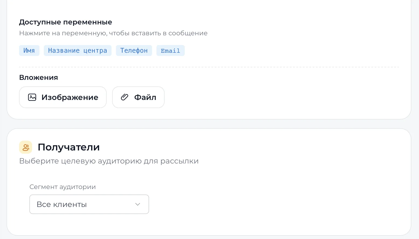This screenshot has width=419, height=239.
Task: Click the Получатели section heading
Action: (69, 147)
